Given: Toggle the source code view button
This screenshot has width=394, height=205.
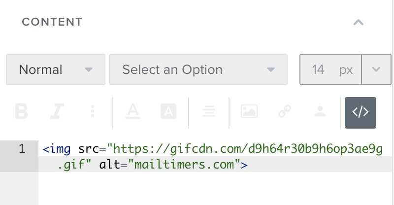Looking at the screenshot, I should point(360,112).
